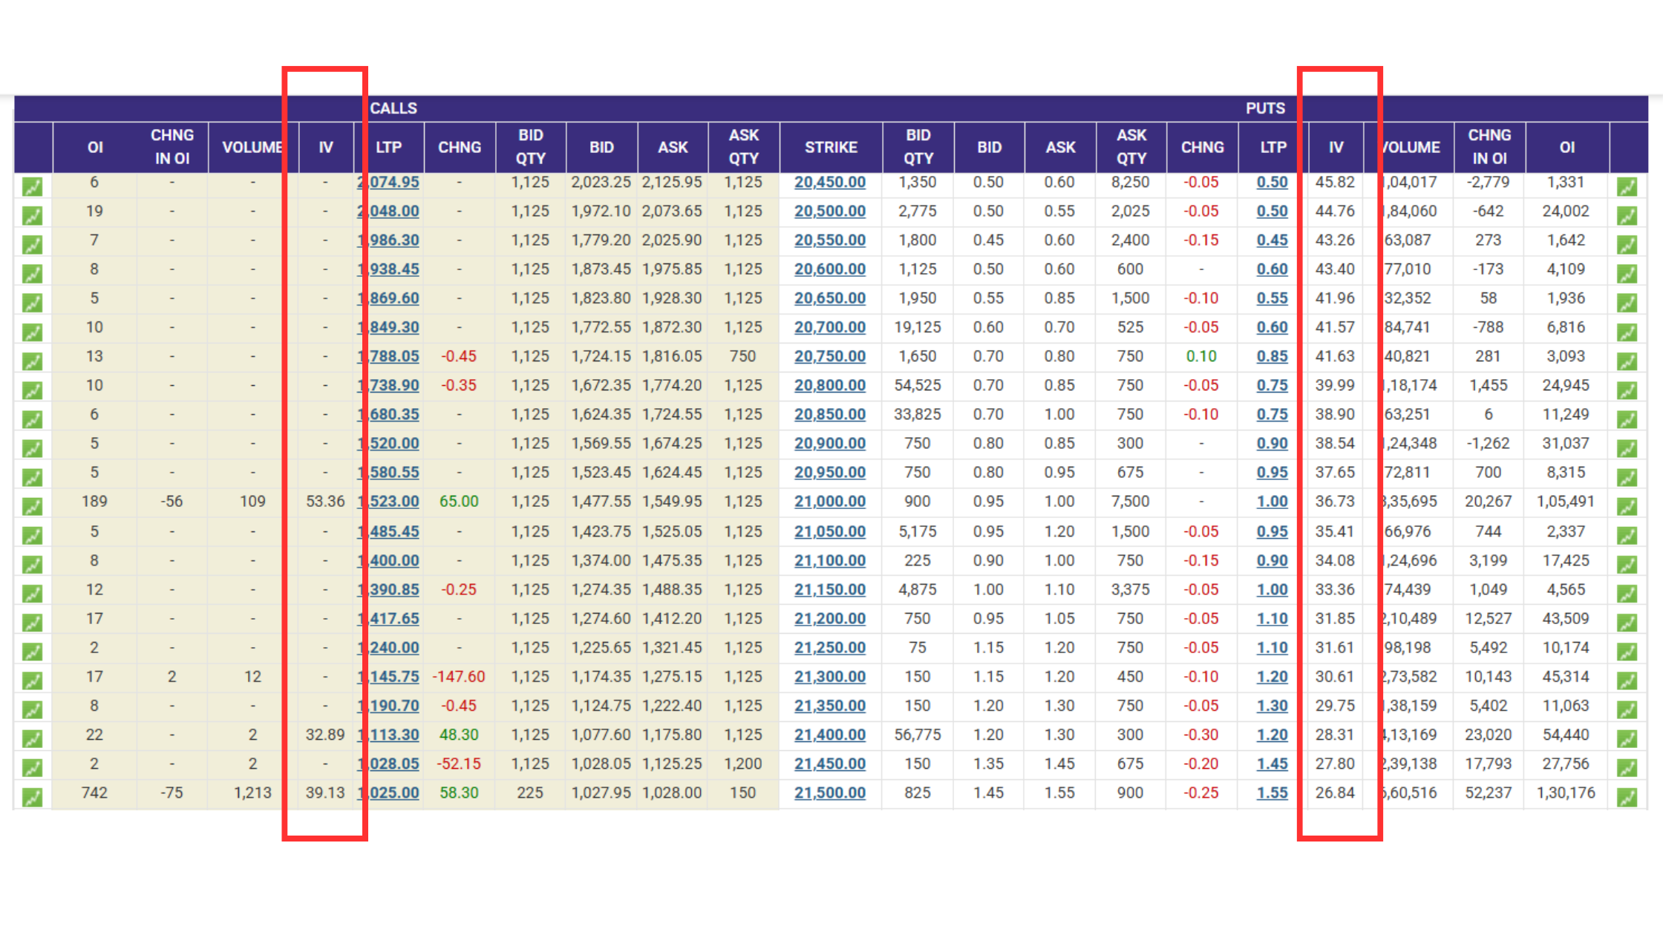Viewport: 1663px width, 935px height.
Task: Click the calls-side IV column header
Action: pos(326,147)
